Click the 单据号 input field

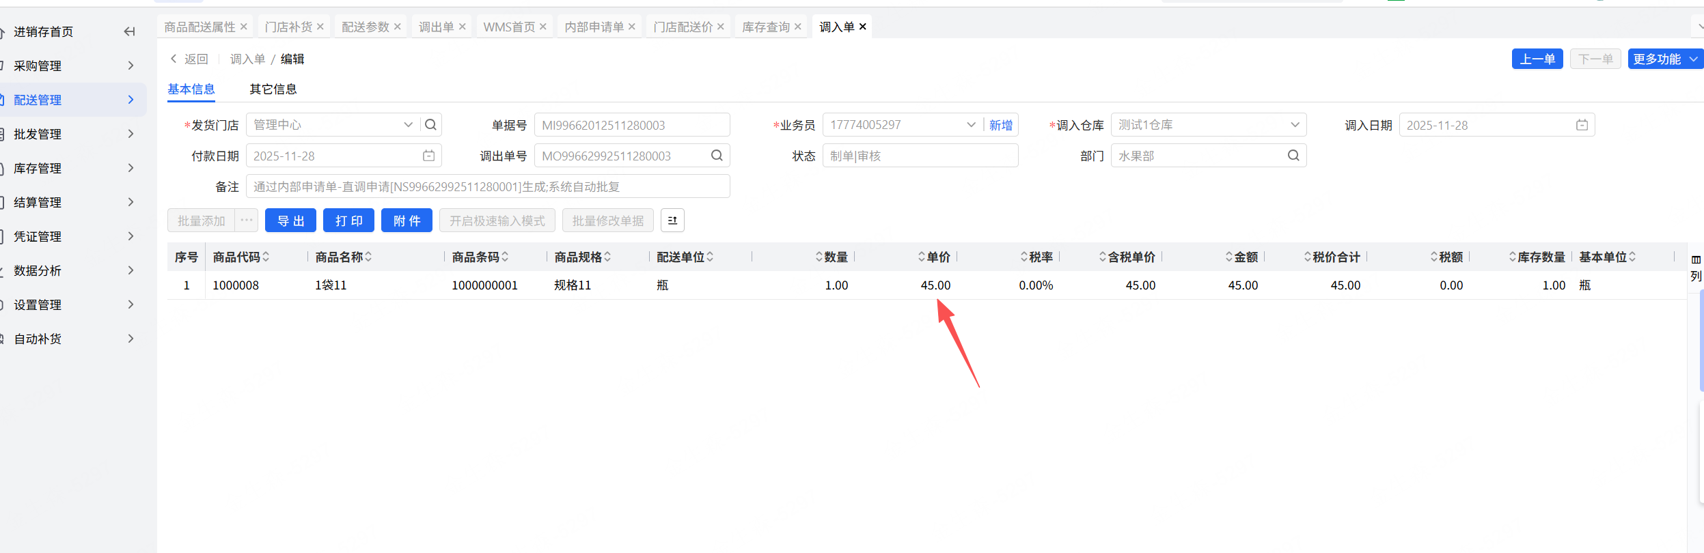(x=632, y=125)
